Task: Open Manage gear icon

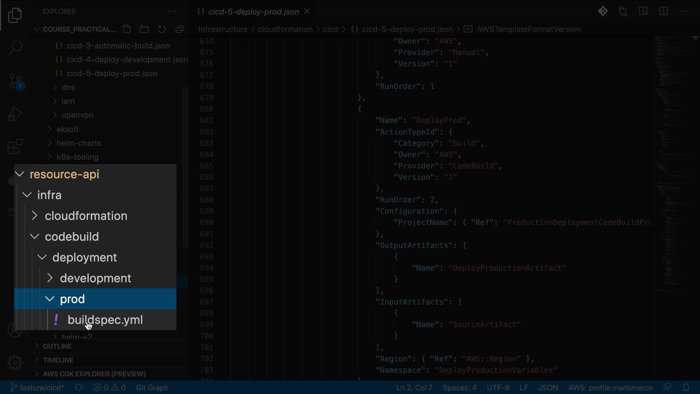Action: point(15,362)
